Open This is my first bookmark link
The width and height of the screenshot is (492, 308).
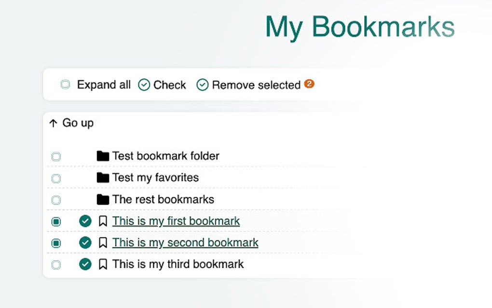pos(176,221)
